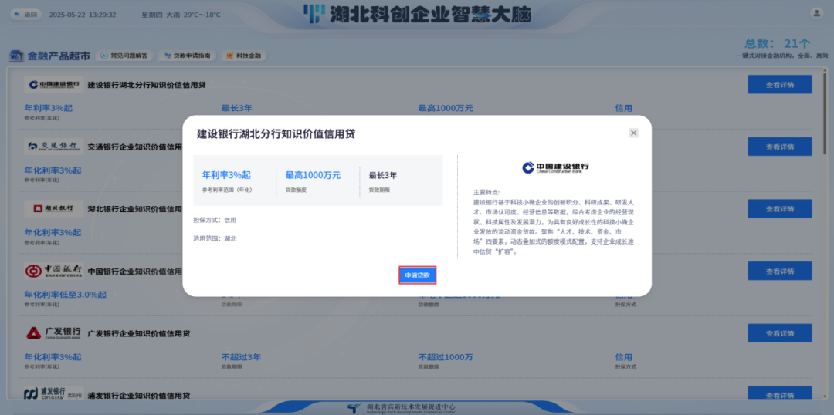The image size is (834, 415).
Task: Click 广发银行企业知识价值信用贷 product title
Action: click(139, 334)
